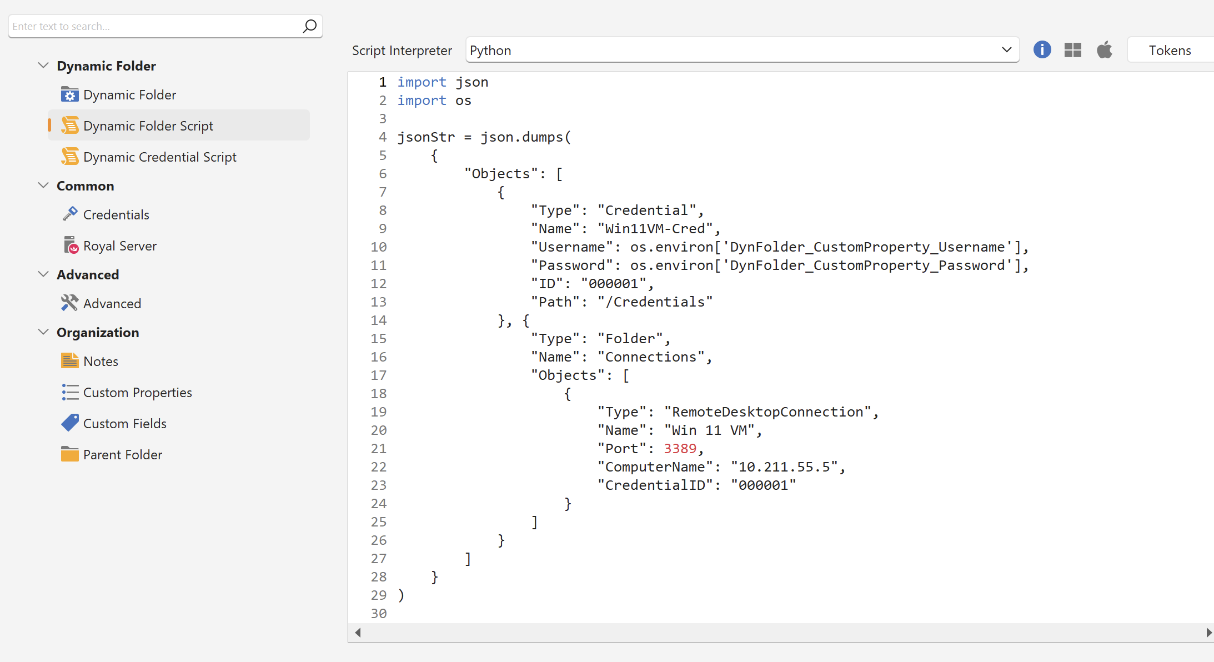Click the CredentialID "000001" value
Viewport: 1214px width, 662px height.
click(x=764, y=485)
